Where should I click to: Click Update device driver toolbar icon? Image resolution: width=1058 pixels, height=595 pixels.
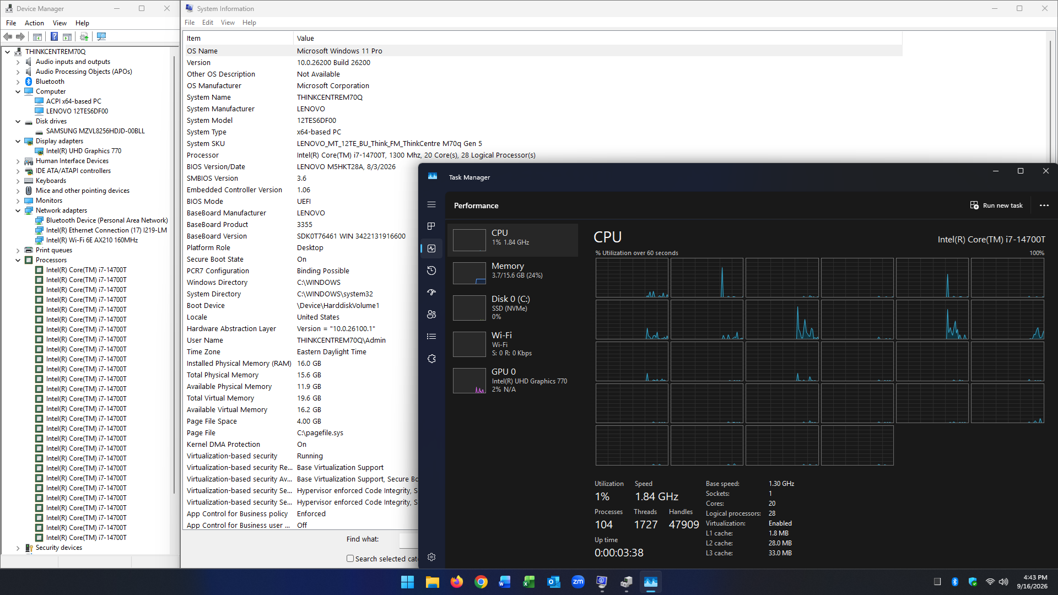tap(84, 37)
